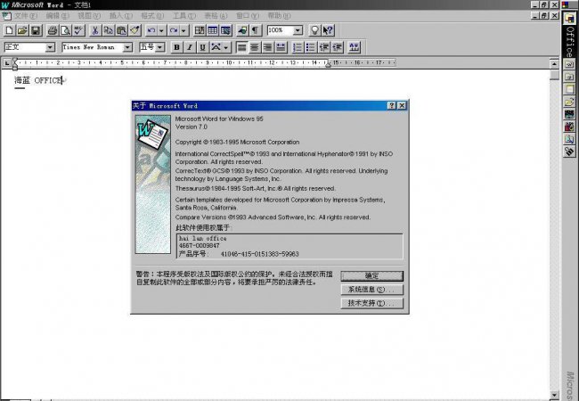Click the Redo arrow icon

173,30
